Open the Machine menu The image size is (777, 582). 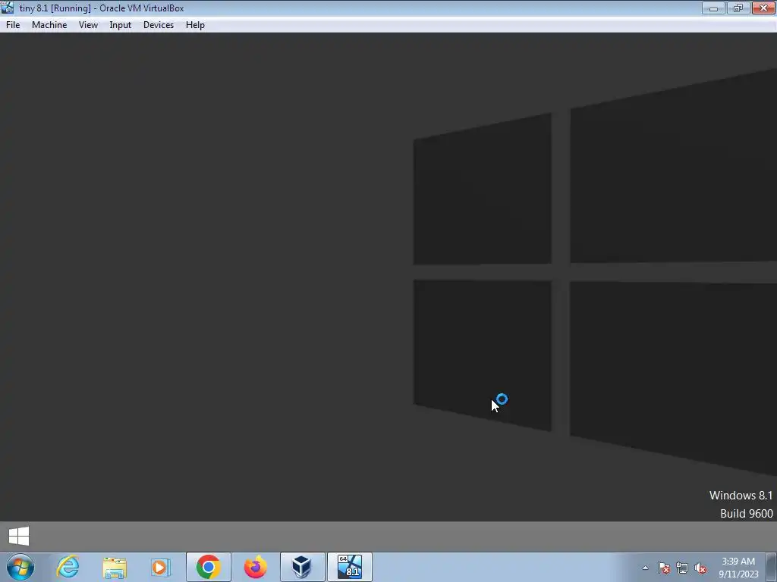49,25
